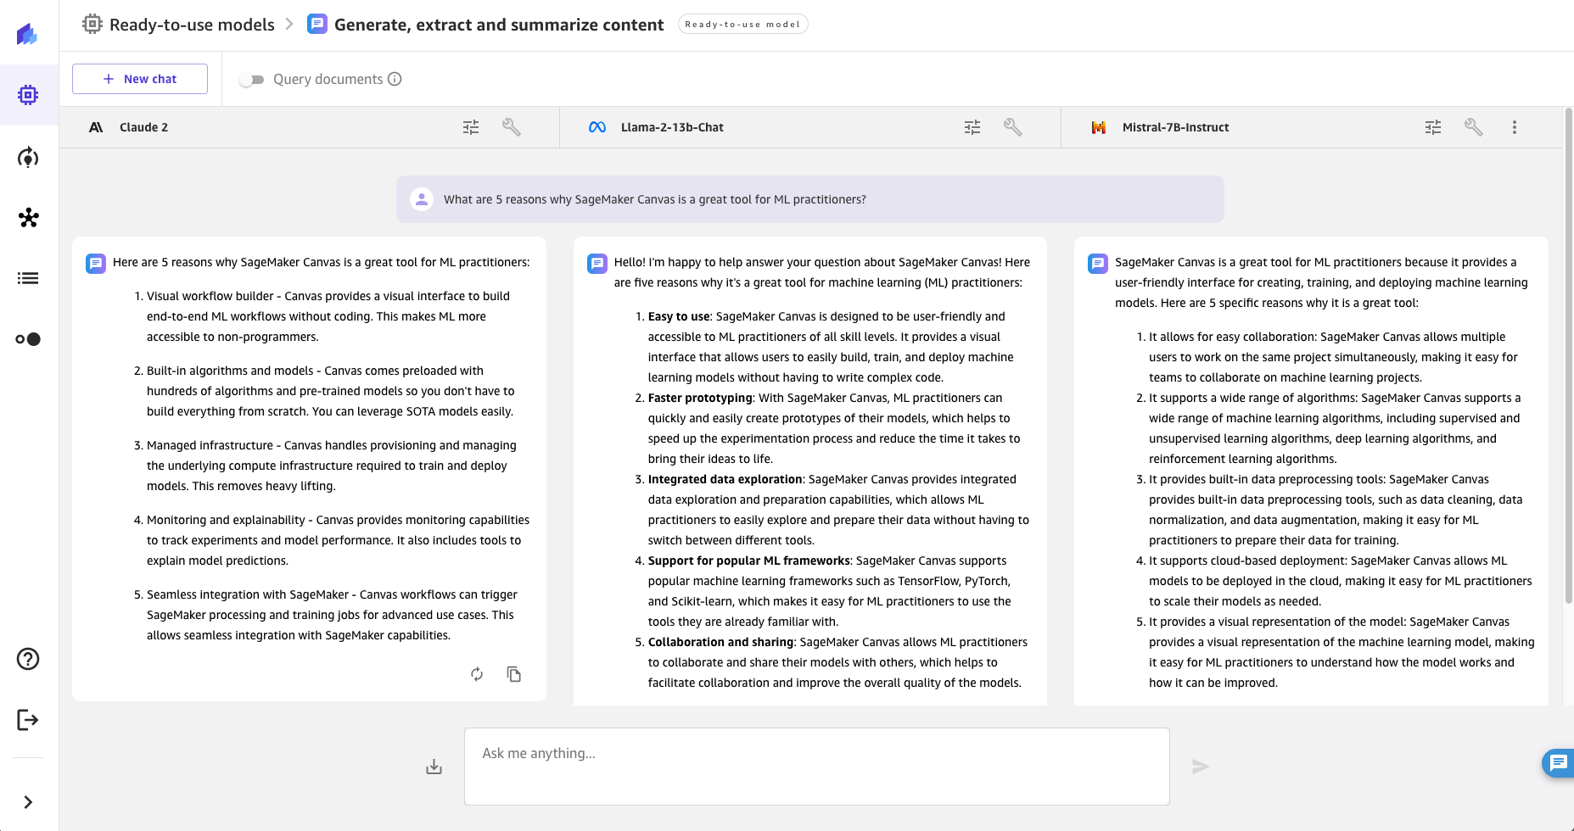
Task: Click the vertical scrollbar of the chat
Action: (1569, 356)
